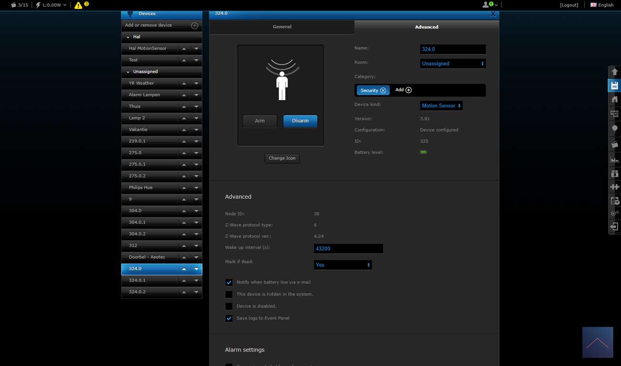Image resolution: width=621 pixels, height=366 pixels.
Task: Click the bar chart icon in sidebar
Action: point(614,160)
